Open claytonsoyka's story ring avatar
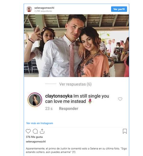This screenshot has height=156, width=143. point(35,99)
